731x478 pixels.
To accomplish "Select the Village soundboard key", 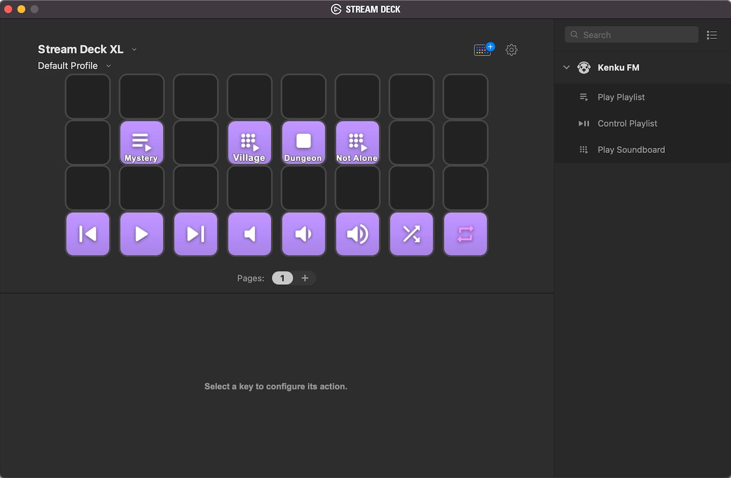I will 249,143.
